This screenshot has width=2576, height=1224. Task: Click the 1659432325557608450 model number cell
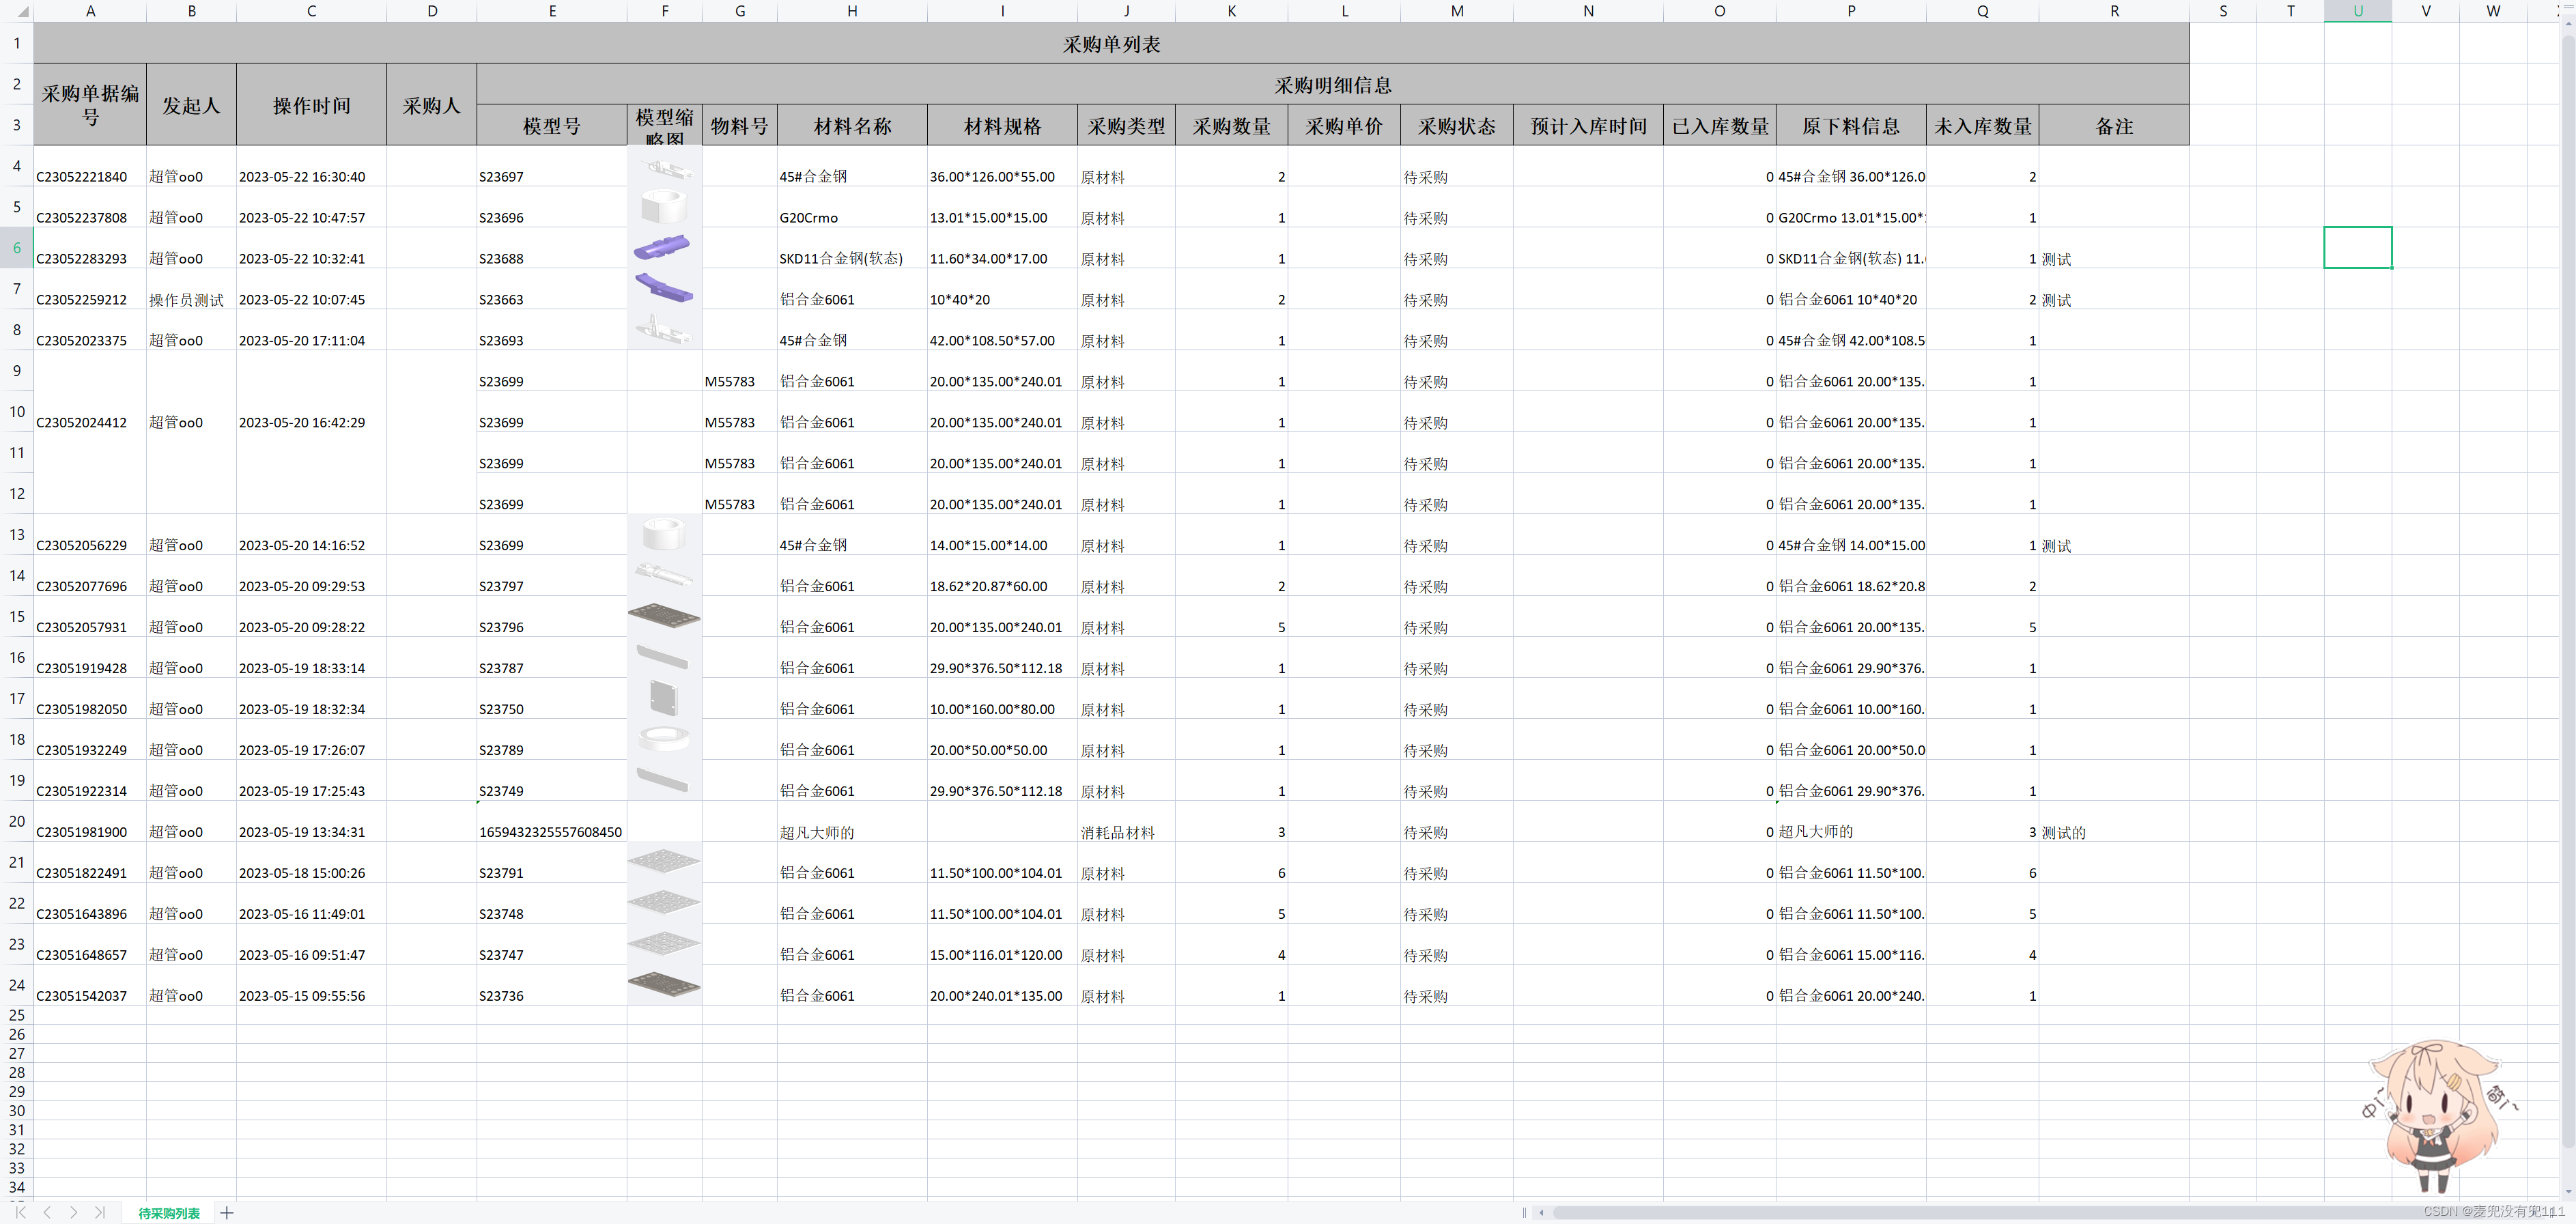click(551, 832)
